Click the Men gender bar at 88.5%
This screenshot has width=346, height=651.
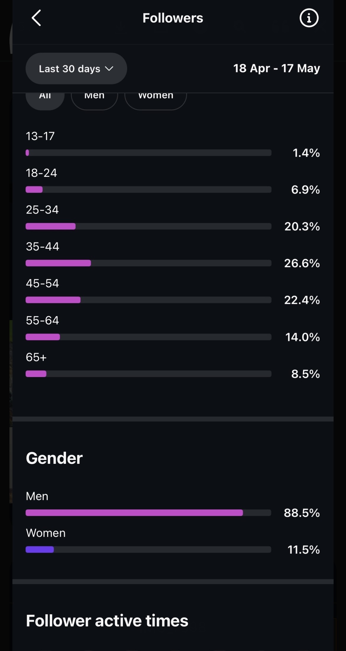148,513
